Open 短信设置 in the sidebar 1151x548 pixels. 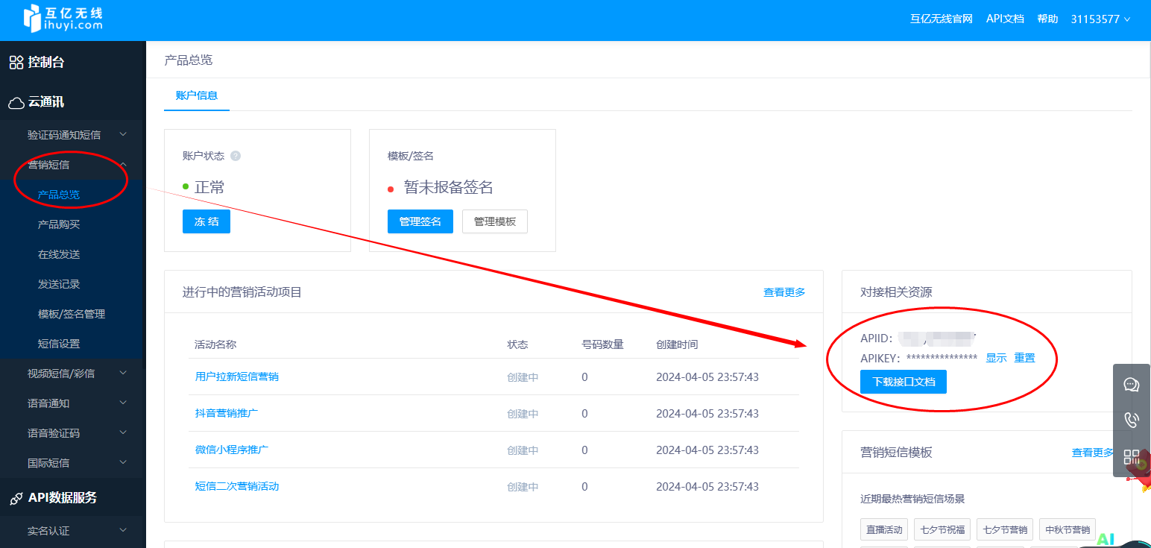[x=59, y=344]
